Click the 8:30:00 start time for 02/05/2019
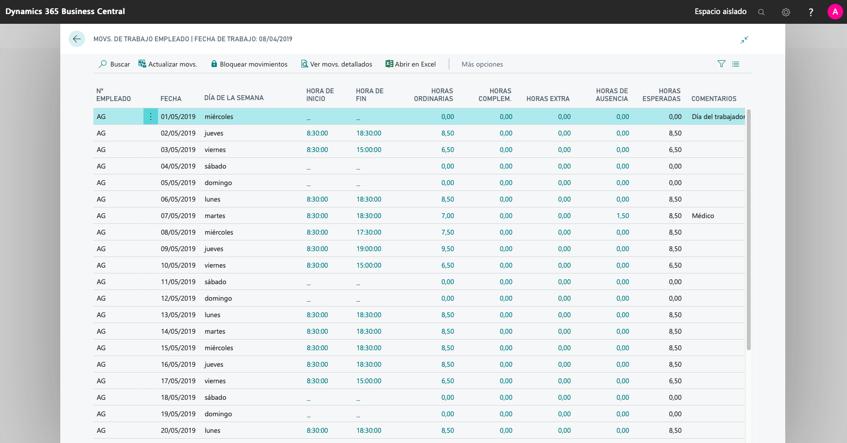Screen dimensions: 847x443 point(317,133)
